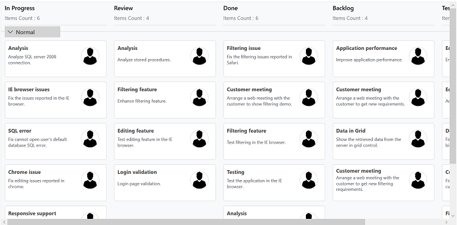Viewport: 457px width, 225px height.
Task: Click Done Items Count : 6
Action: pyautogui.click(x=241, y=18)
